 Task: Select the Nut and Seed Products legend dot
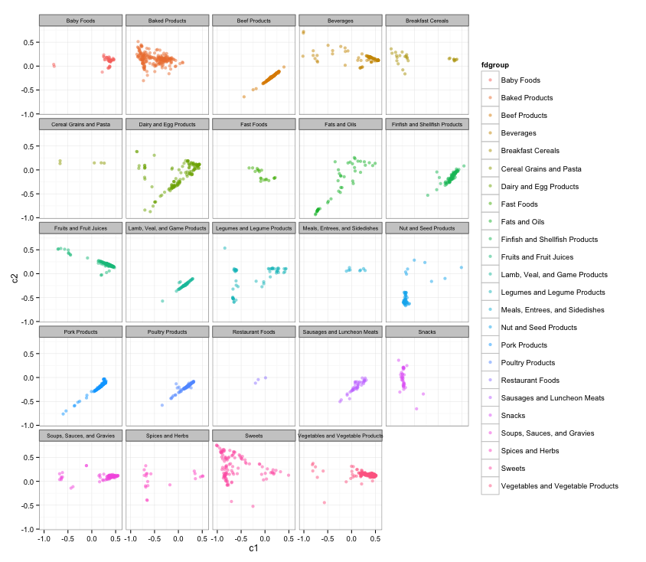pyautogui.click(x=490, y=328)
